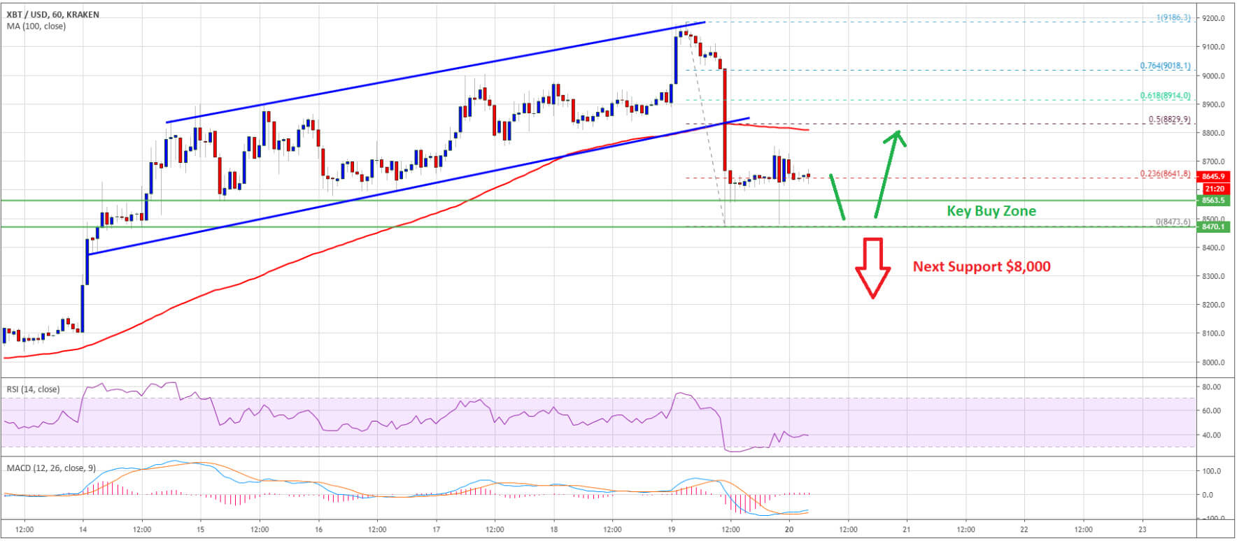Click 9000.0 on the price axis

pyautogui.click(x=1214, y=75)
